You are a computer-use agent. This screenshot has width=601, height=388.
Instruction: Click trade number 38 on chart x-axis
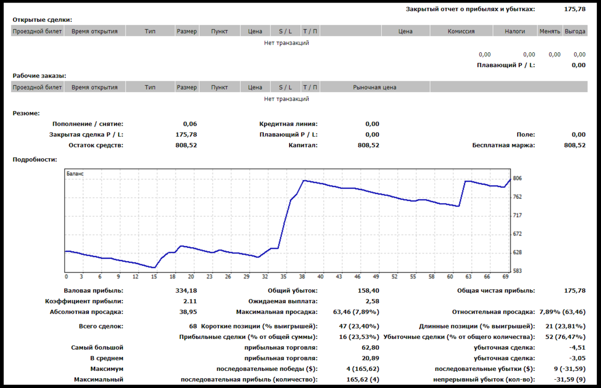pos(302,276)
